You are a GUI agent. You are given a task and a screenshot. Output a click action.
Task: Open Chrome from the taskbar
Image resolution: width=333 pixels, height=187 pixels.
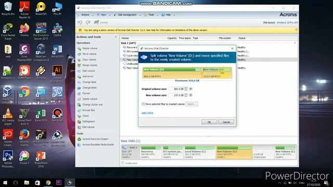point(48,182)
